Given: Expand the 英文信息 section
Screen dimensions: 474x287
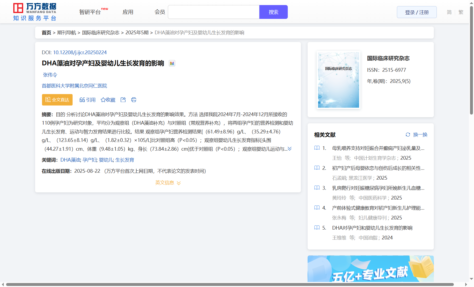Looking at the screenshot, I should pos(168,183).
